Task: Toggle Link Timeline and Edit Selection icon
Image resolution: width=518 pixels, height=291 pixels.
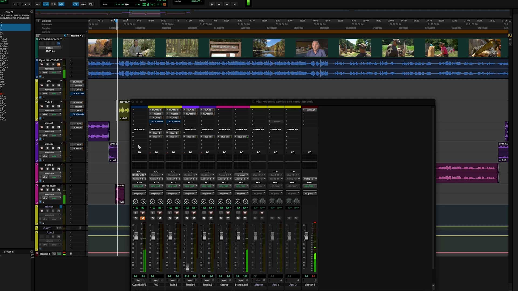Action: pyautogui.click(x=46, y=4)
